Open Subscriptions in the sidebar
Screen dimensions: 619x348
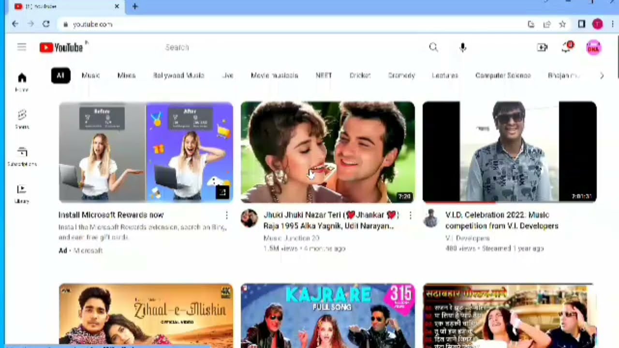click(x=22, y=157)
